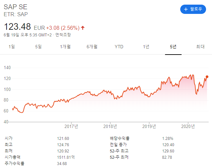The width and height of the screenshot is (212, 168).
Task: Select the 5년 chart range tab
Action: [173, 47]
